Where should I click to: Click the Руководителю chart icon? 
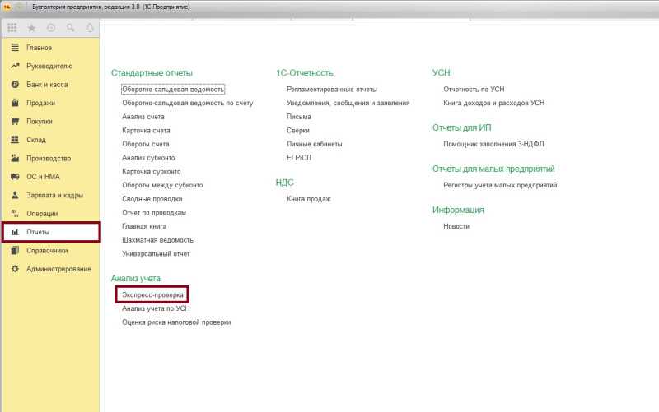point(15,66)
